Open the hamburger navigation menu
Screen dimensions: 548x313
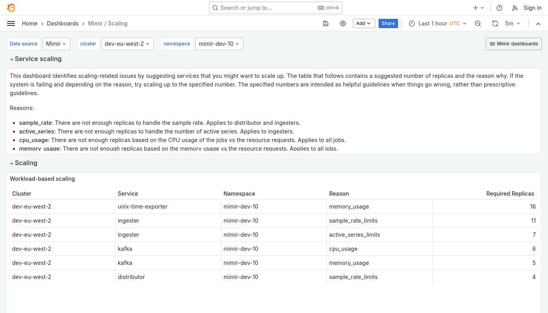click(x=11, y=23)
